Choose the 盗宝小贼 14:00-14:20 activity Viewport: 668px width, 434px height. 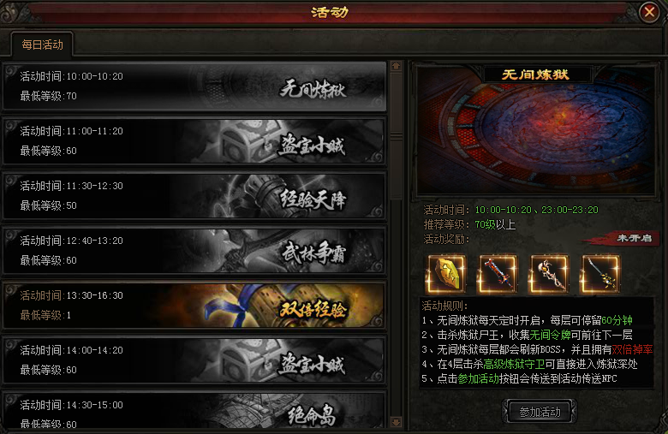coord(194,360)
